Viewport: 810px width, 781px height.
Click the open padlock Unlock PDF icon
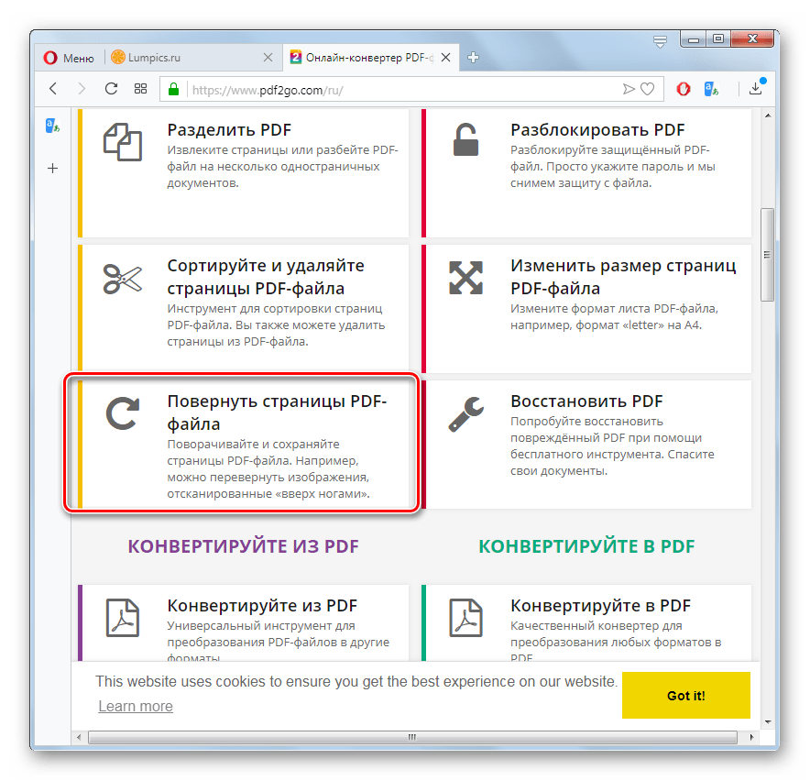click(466, 139)
